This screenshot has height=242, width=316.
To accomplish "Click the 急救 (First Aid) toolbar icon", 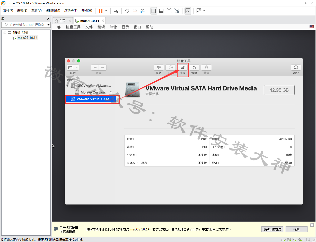I will click(x=159, y=68).
